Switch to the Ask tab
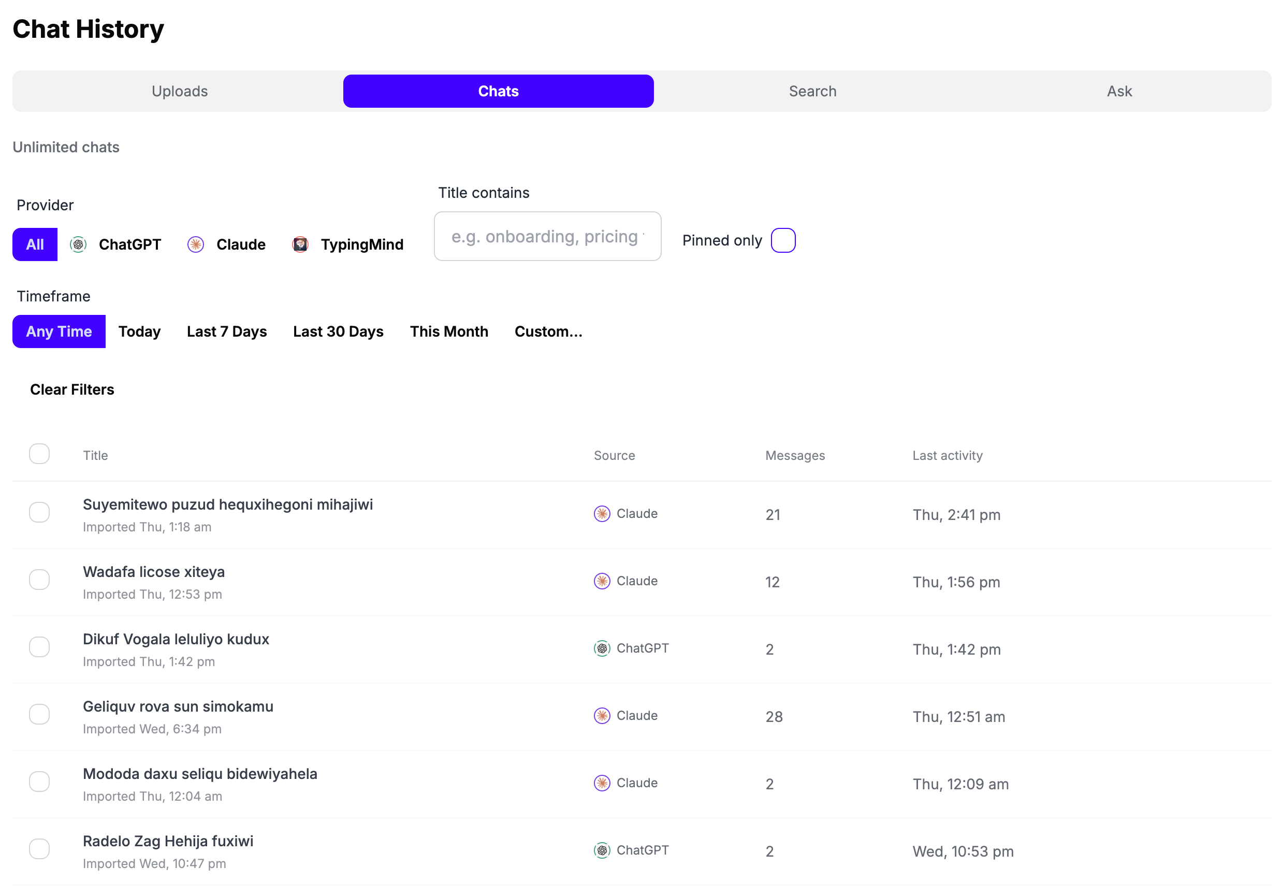The width and height of the screenshot is (1282, 896). [1119, 91]
